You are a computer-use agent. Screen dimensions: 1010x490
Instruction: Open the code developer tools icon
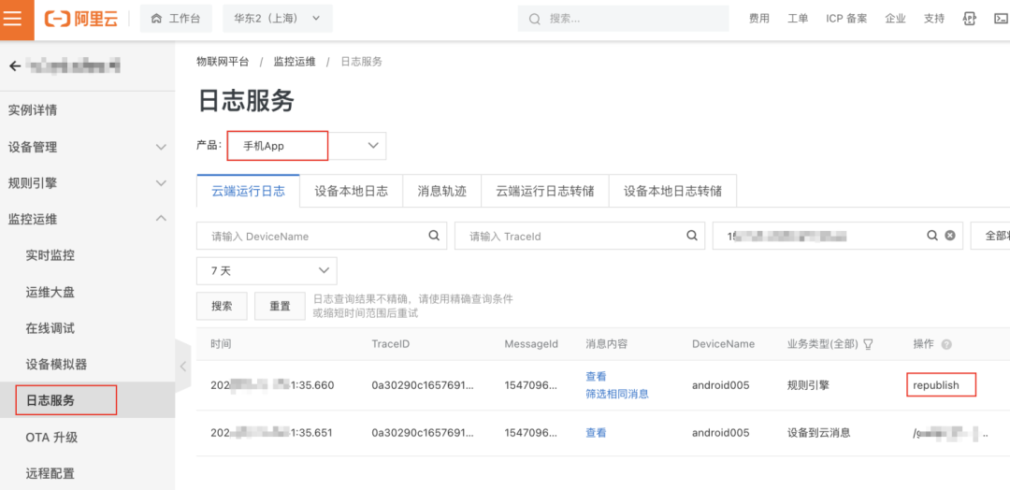click(970, 19)
